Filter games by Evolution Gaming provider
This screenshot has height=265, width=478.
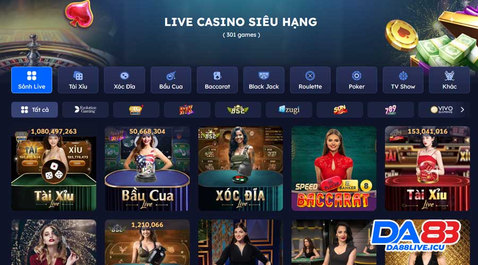86,110
